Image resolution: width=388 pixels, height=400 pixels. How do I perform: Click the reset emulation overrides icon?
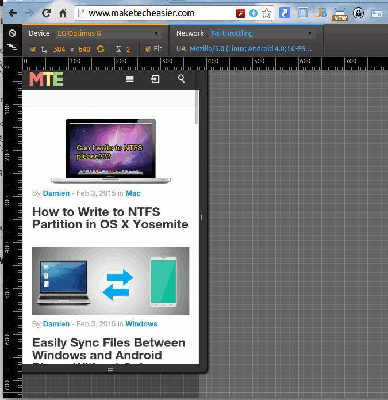click(12, 33)
